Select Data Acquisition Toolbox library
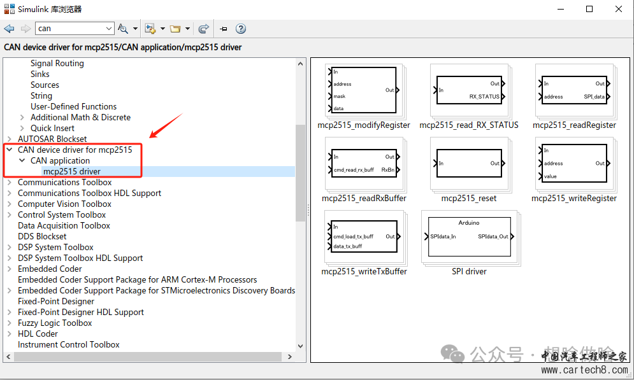This screenshot has width=634, height=380. point(64,225)
